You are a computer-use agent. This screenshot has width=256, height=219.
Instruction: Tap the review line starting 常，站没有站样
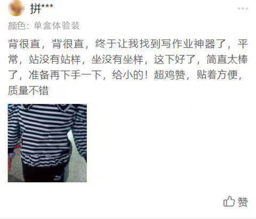click(x=128, y=59)
